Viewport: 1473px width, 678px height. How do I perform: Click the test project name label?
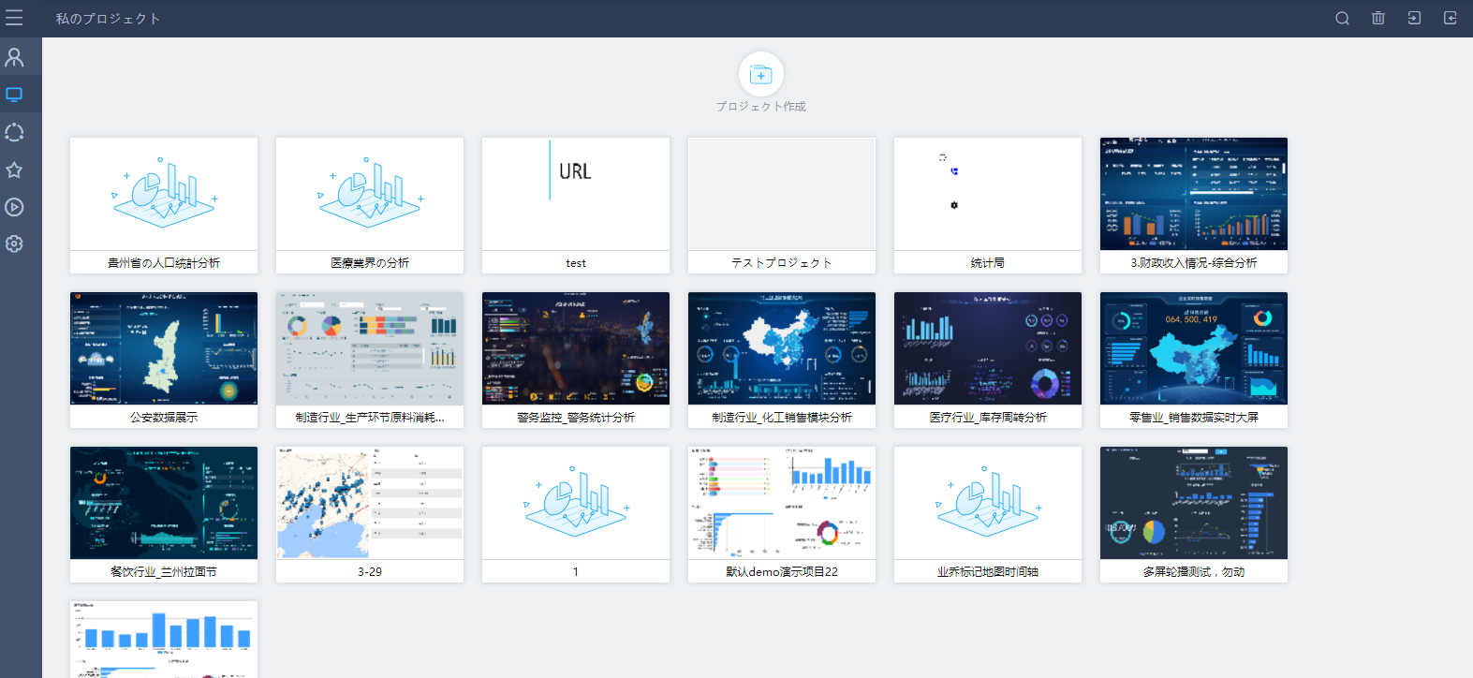576,263
